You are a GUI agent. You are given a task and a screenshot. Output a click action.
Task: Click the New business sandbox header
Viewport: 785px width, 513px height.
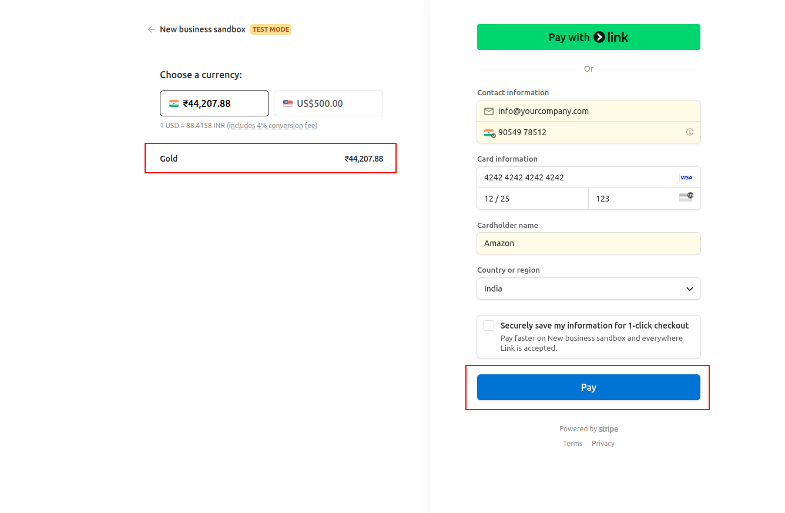203,29
